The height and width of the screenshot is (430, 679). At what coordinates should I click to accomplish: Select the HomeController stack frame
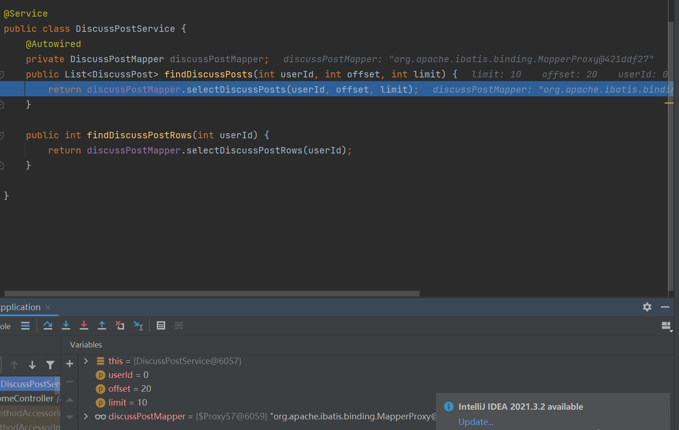[x=30, y=398]
